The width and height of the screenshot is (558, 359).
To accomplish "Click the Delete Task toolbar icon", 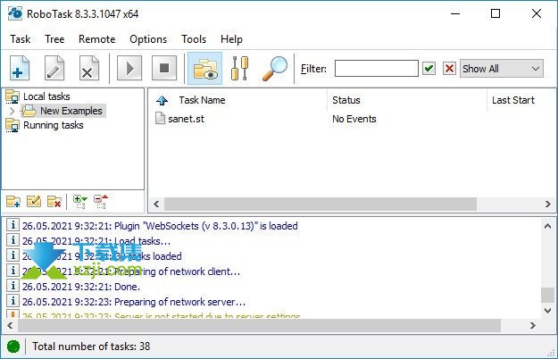I will tap(89, 68).
